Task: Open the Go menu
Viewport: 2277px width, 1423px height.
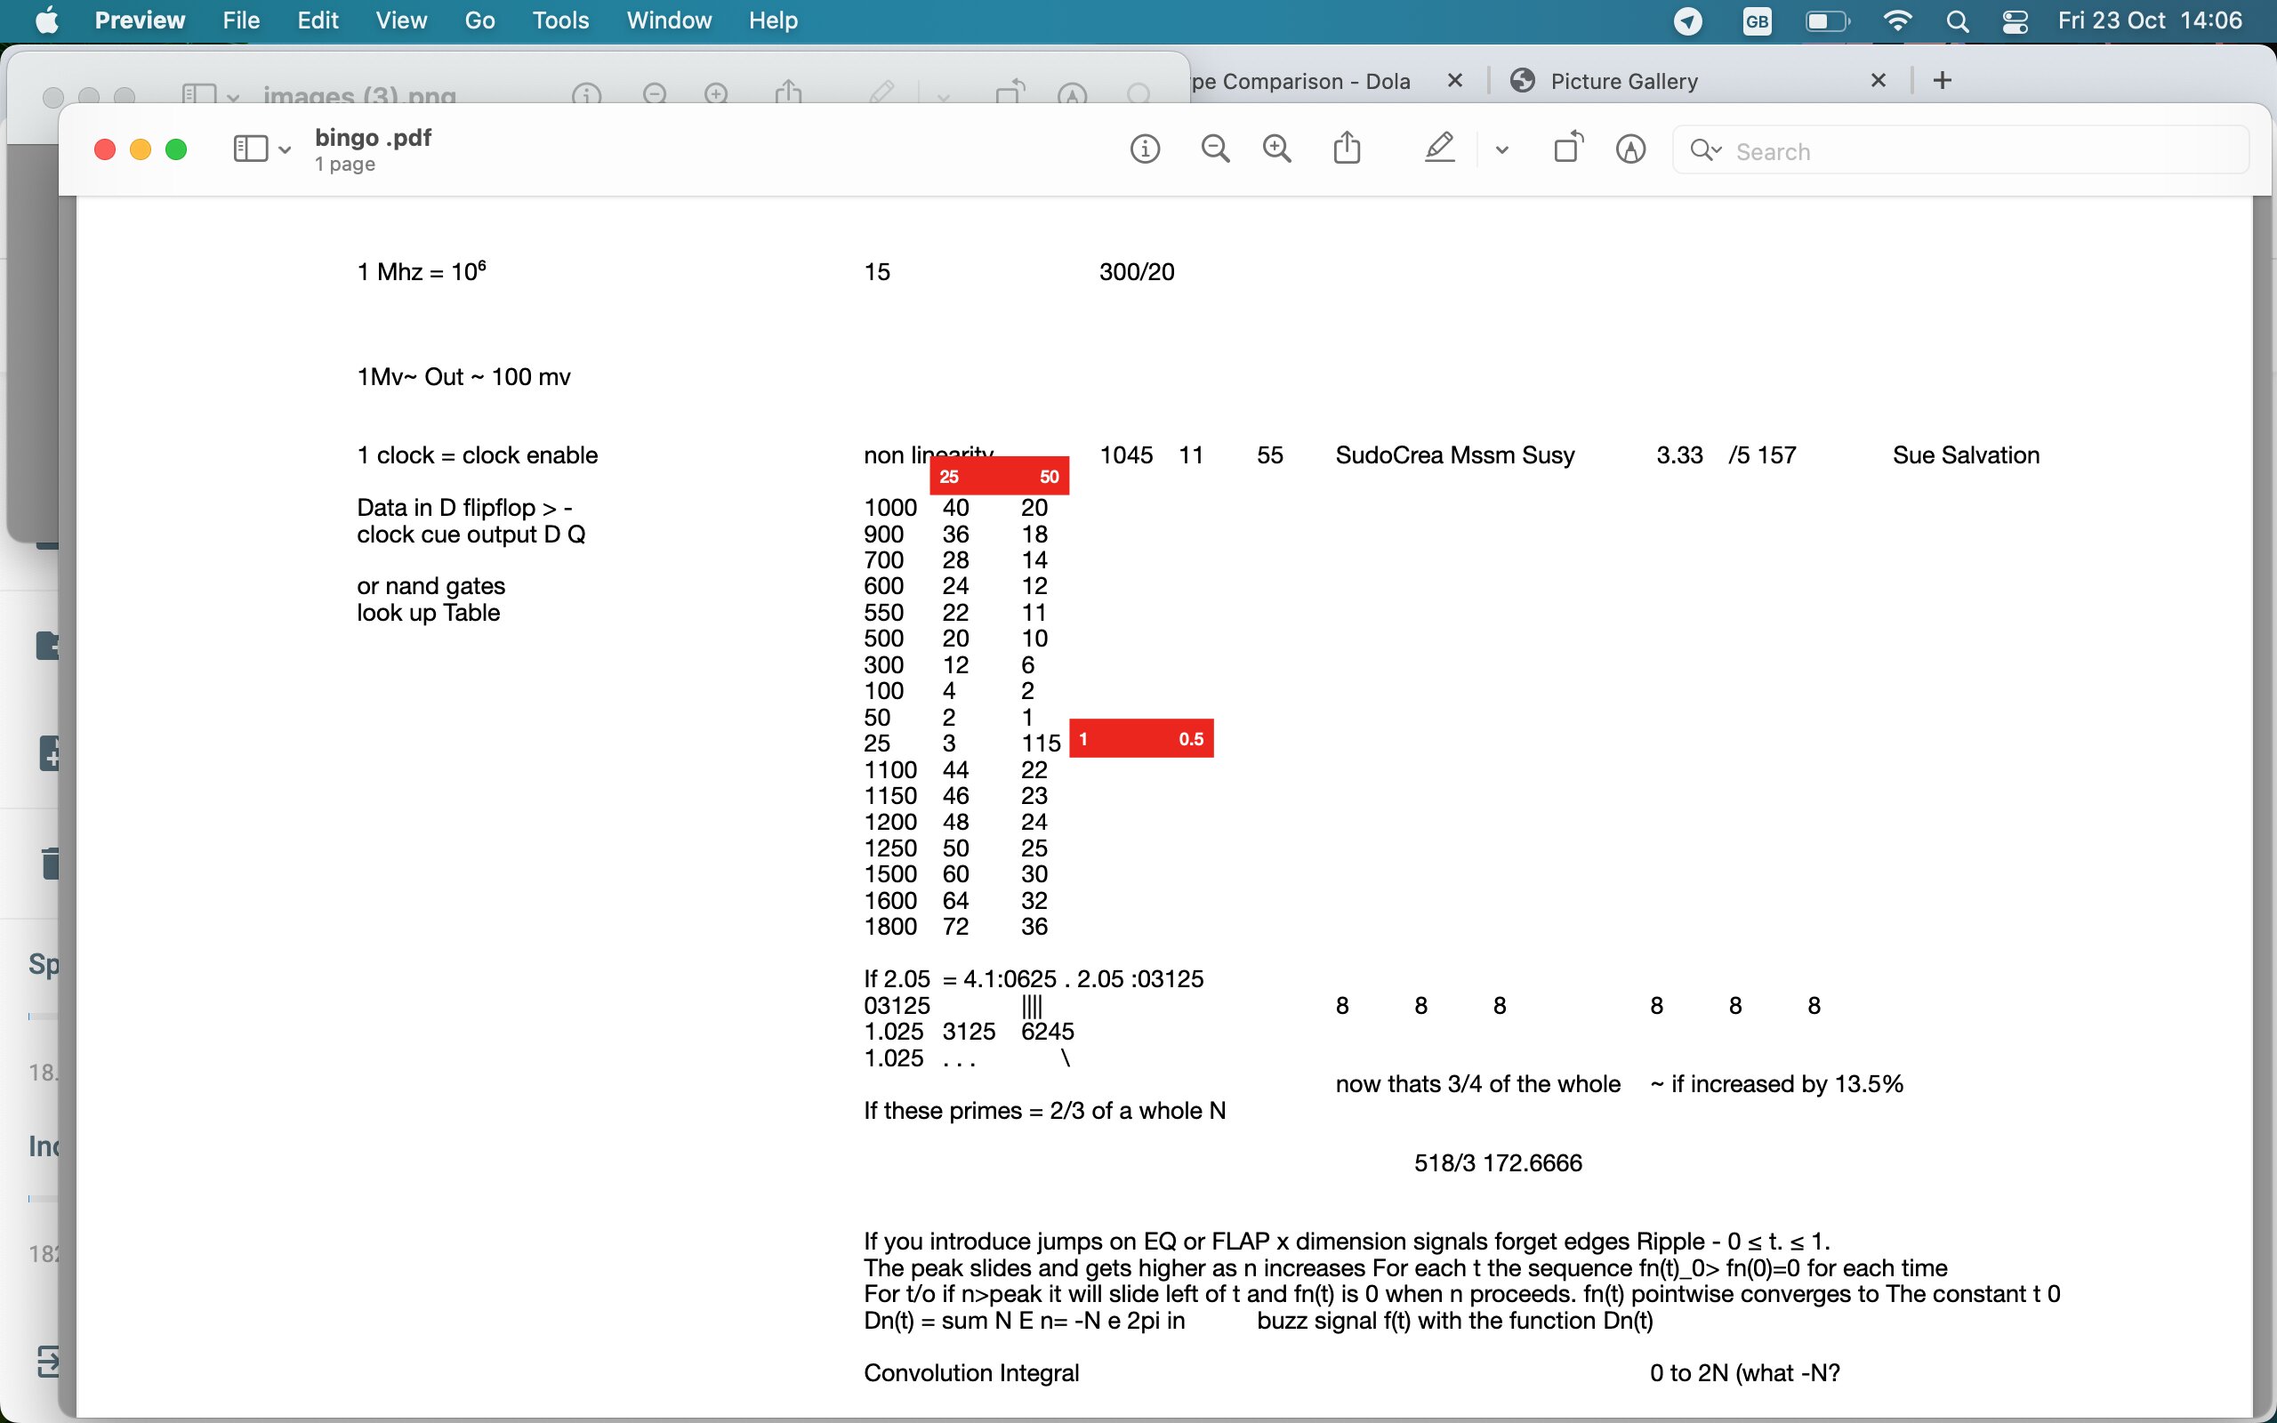Action: 480,20
